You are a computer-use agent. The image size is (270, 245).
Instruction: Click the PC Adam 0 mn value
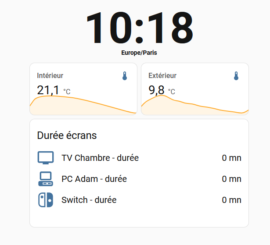pos(231,179)
